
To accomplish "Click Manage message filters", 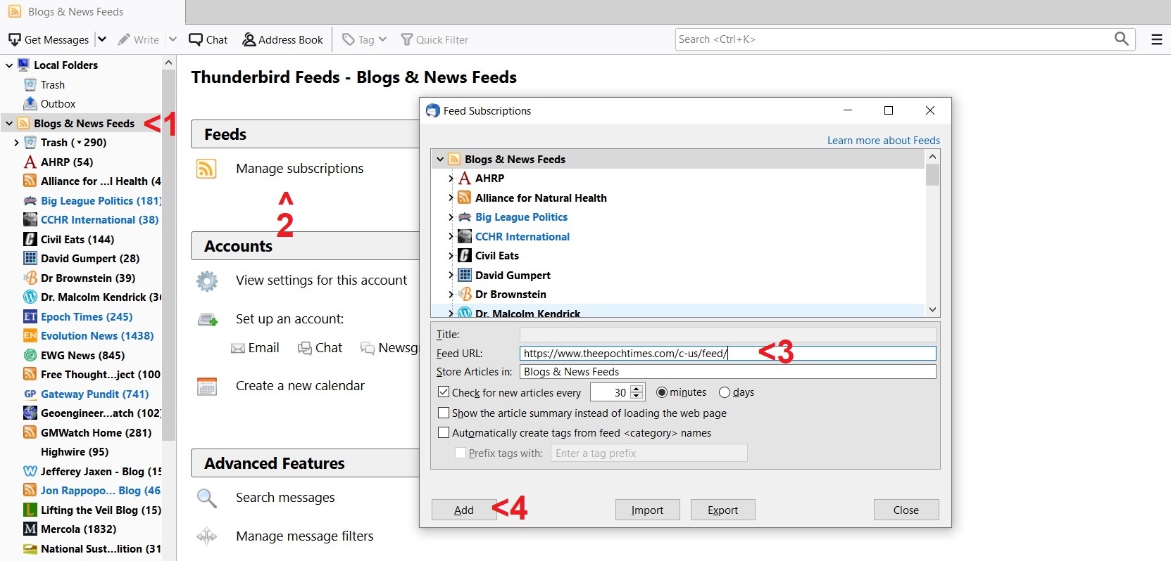I will [x=305, y=536].
